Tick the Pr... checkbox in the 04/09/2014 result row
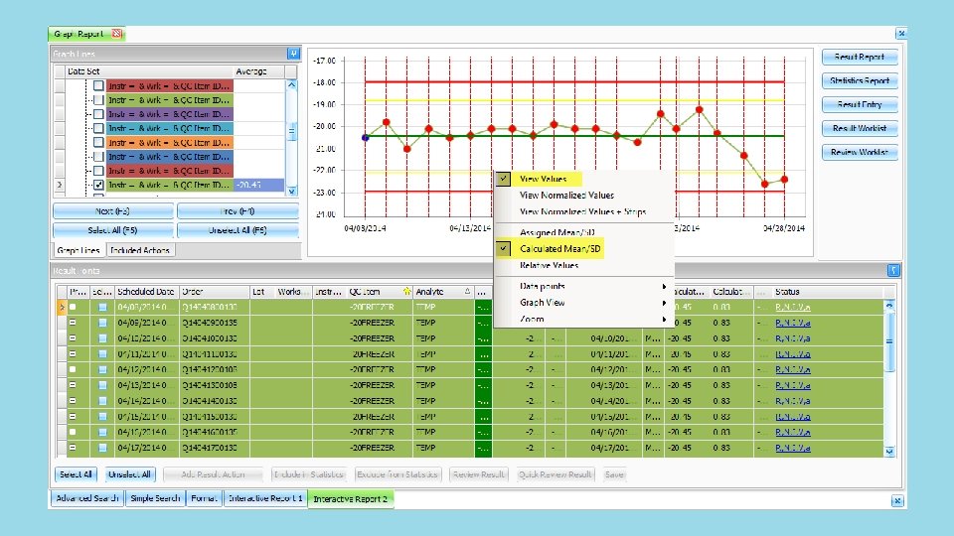 coord(73,323)
